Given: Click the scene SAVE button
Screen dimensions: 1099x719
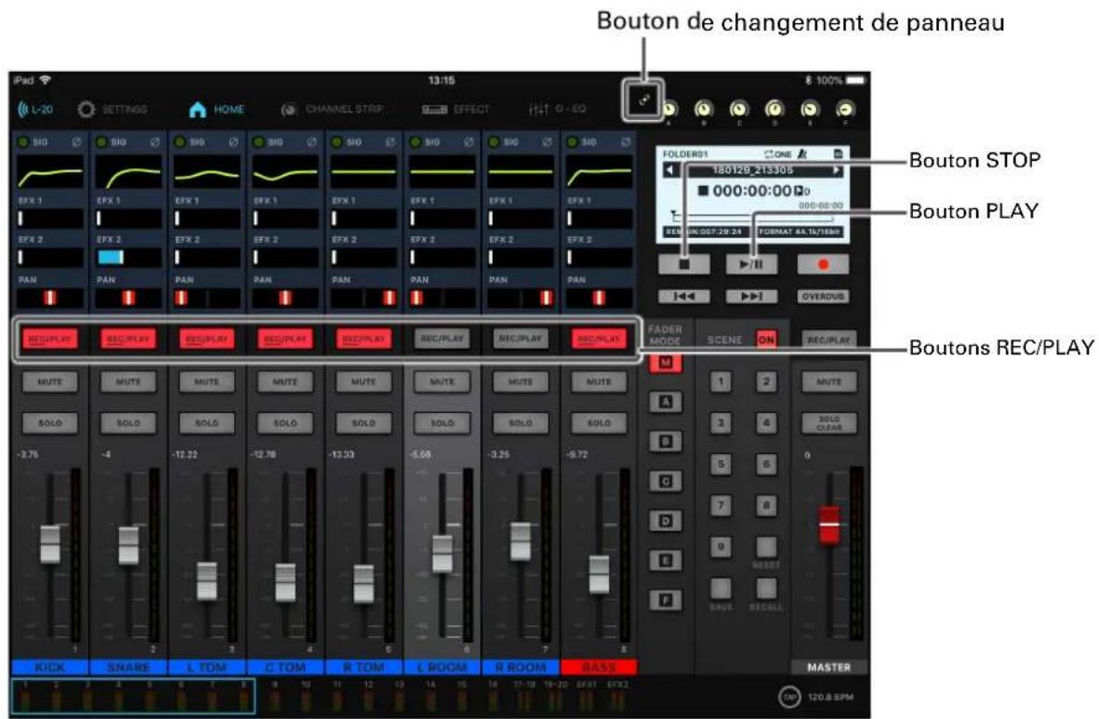Looking at the screenshot, I should point(721,589).
